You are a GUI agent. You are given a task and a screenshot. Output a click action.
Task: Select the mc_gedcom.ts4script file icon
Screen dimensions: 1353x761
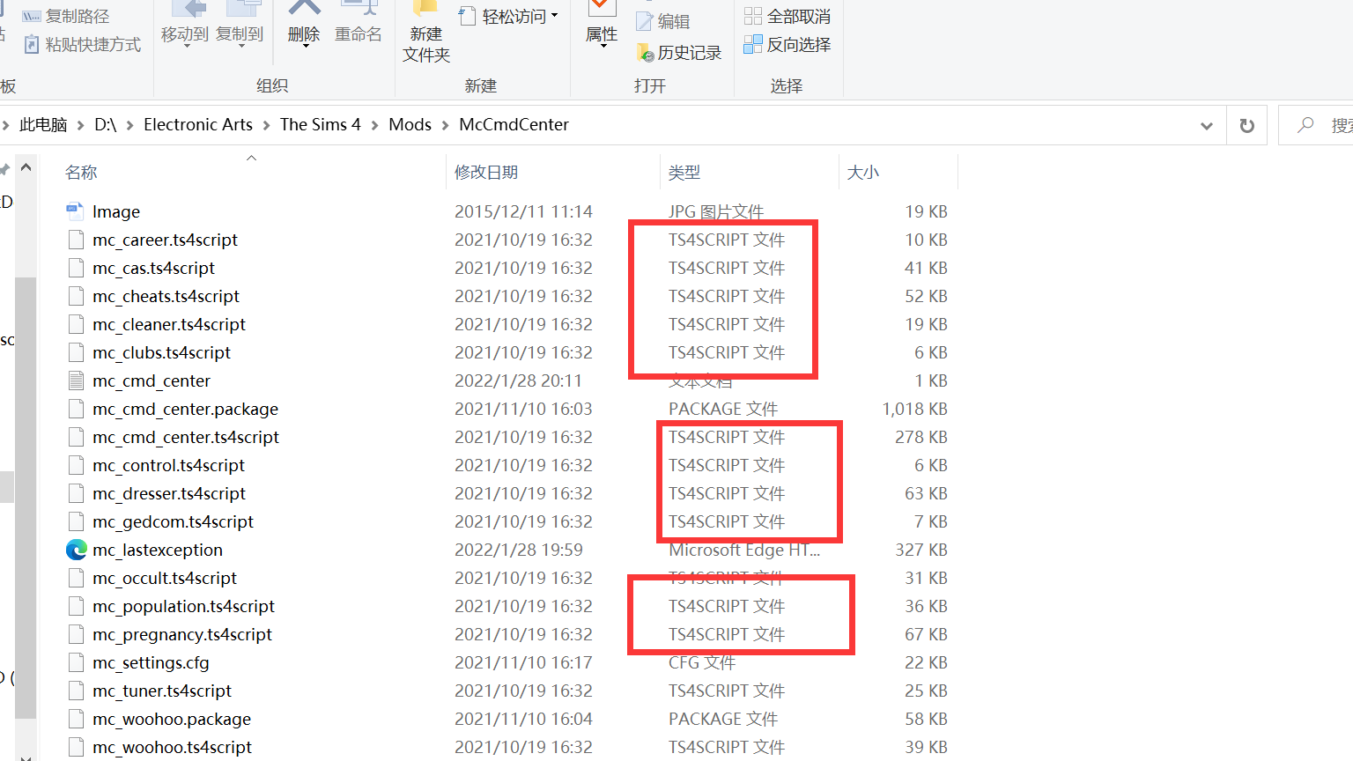point(76,521)
